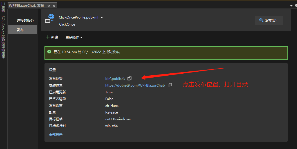
Task: Close the WPFBlazorChat: 发布 tab
Action: tap(54, 6)
